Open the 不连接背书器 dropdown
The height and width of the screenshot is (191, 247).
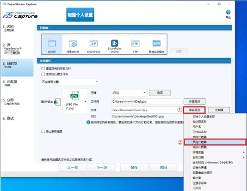[70, 82]
